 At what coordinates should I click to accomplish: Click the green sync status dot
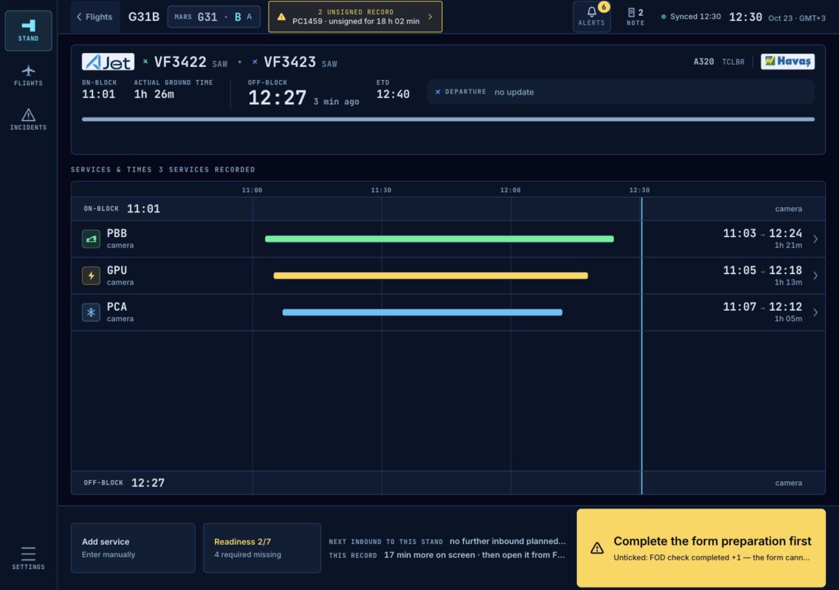[664, 17]
